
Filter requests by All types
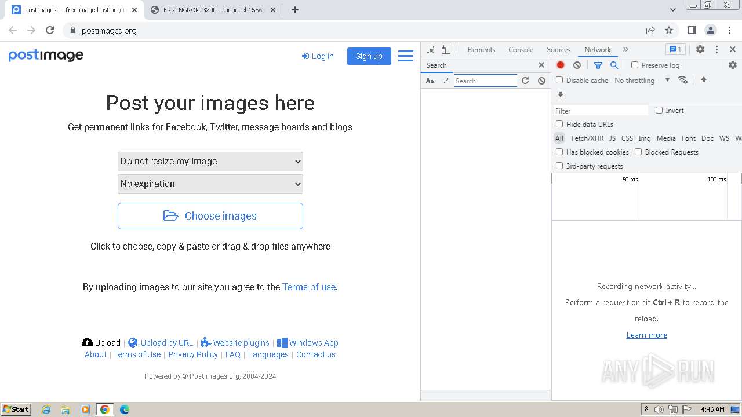click(x=559, y=138)
